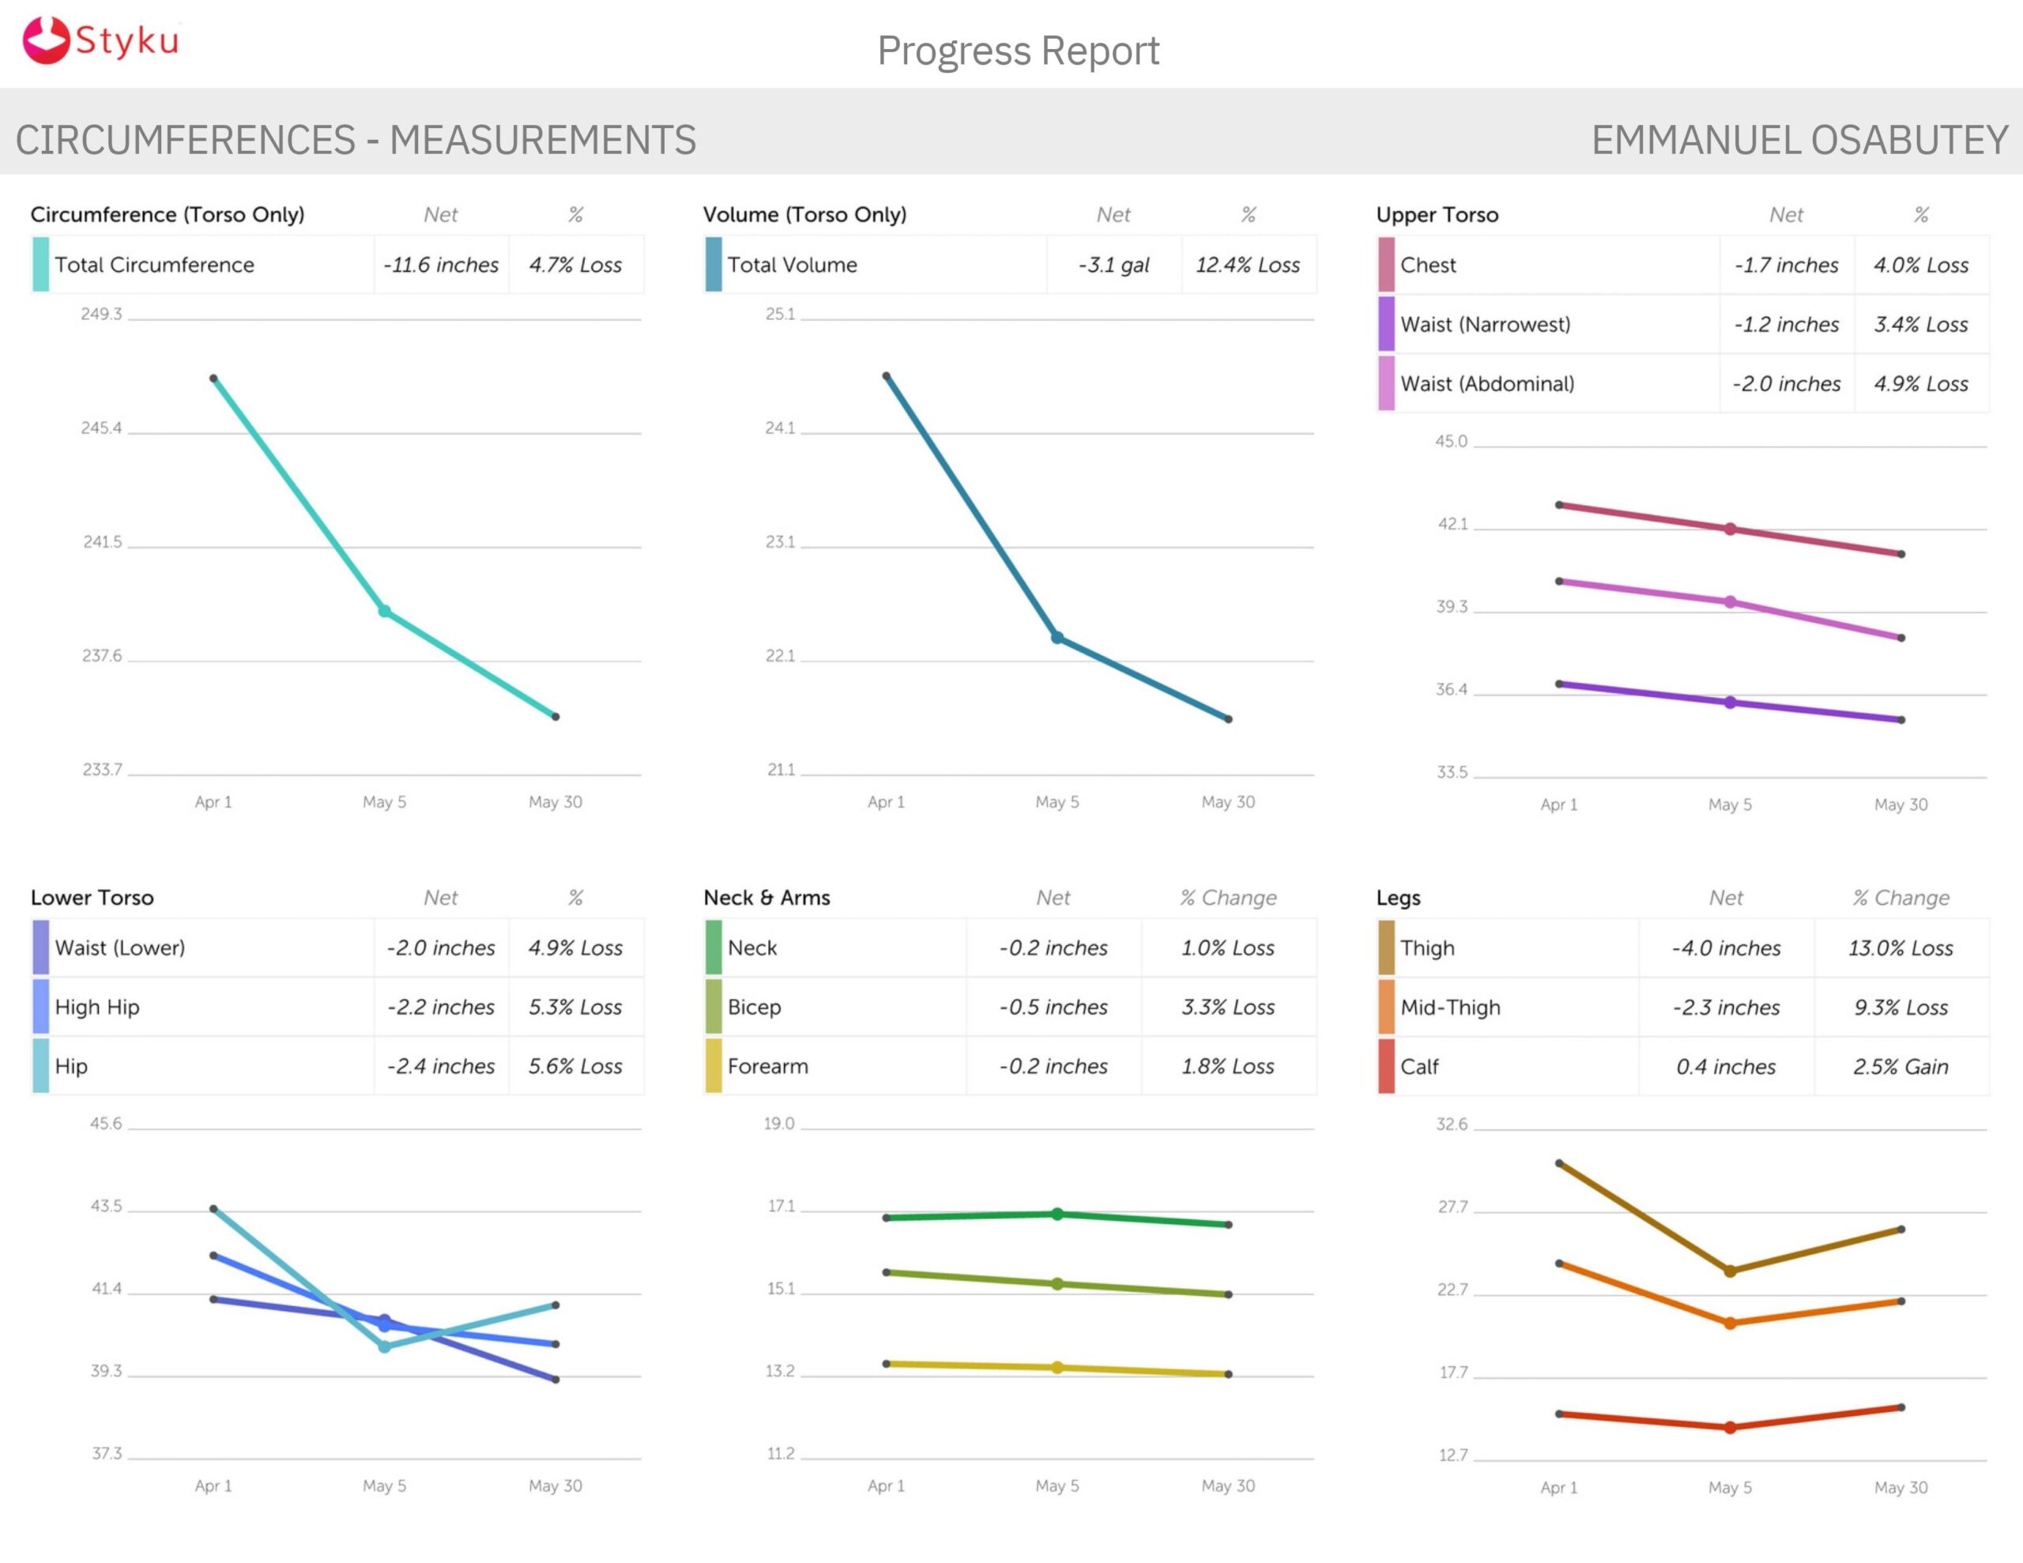This screenshot has width=2023, height=1563.
Task: Click the -1.7 inches Chest value
Action: click(1786, 265)
